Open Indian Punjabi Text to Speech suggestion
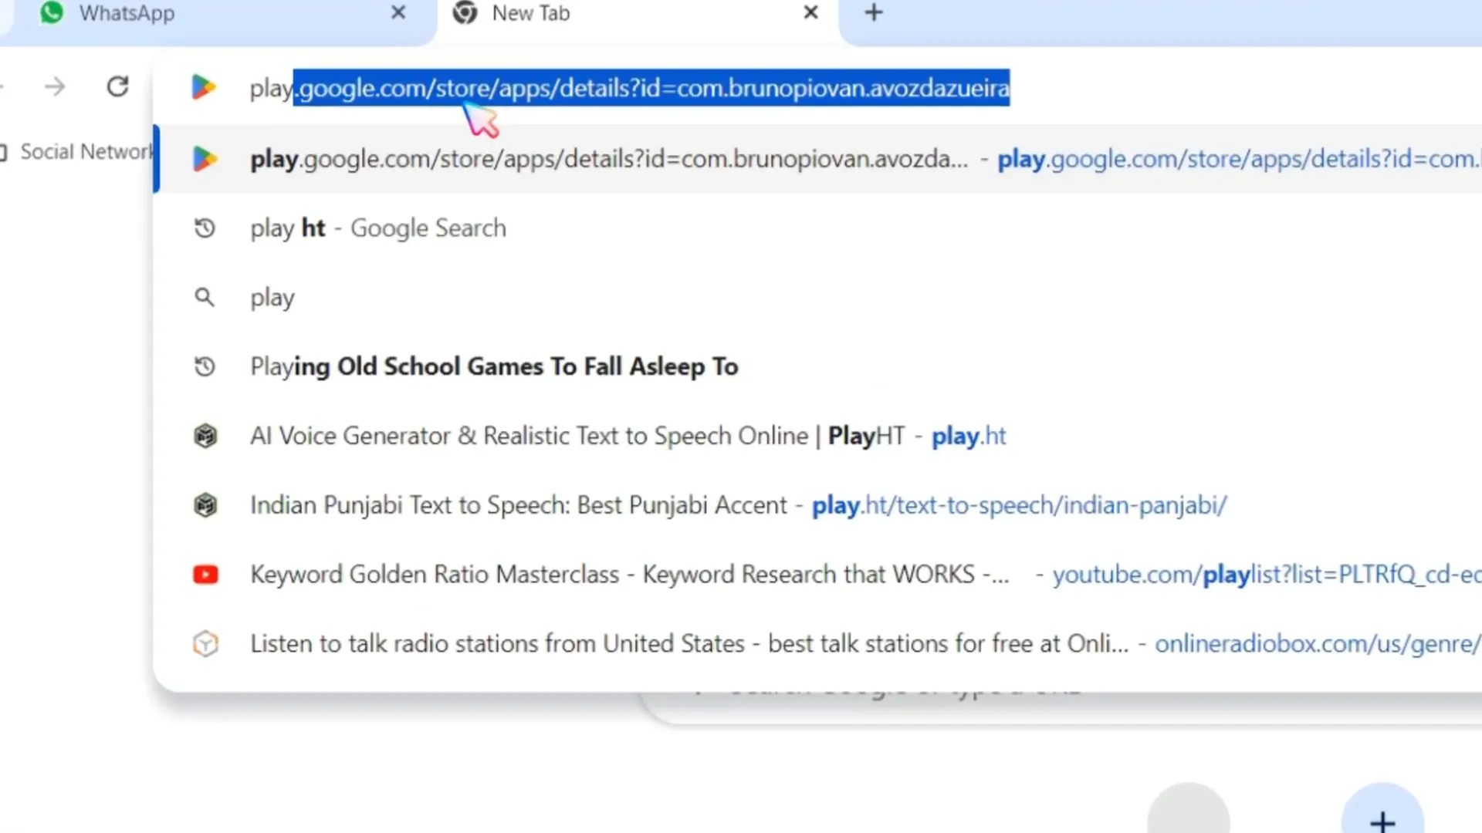1482x833 pixels. point(817,505)
